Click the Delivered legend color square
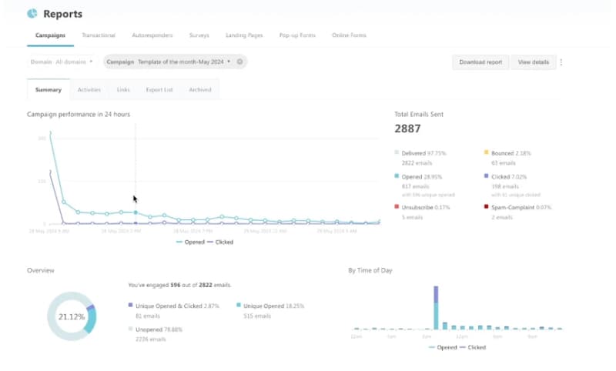616x371 pixels. [397, 153]
